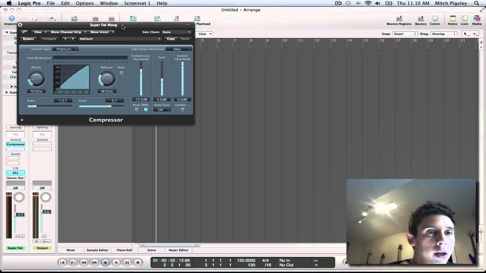Click the volume icon in menu bar
The width and height of the screenshot is (486, 273).
[x=378, y=3]
